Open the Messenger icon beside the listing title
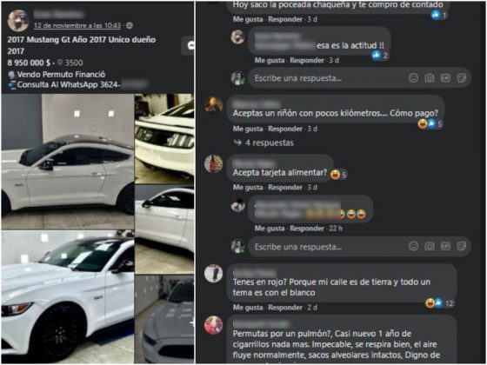Screen dimensions: 487x365 [x=188, y=46]
